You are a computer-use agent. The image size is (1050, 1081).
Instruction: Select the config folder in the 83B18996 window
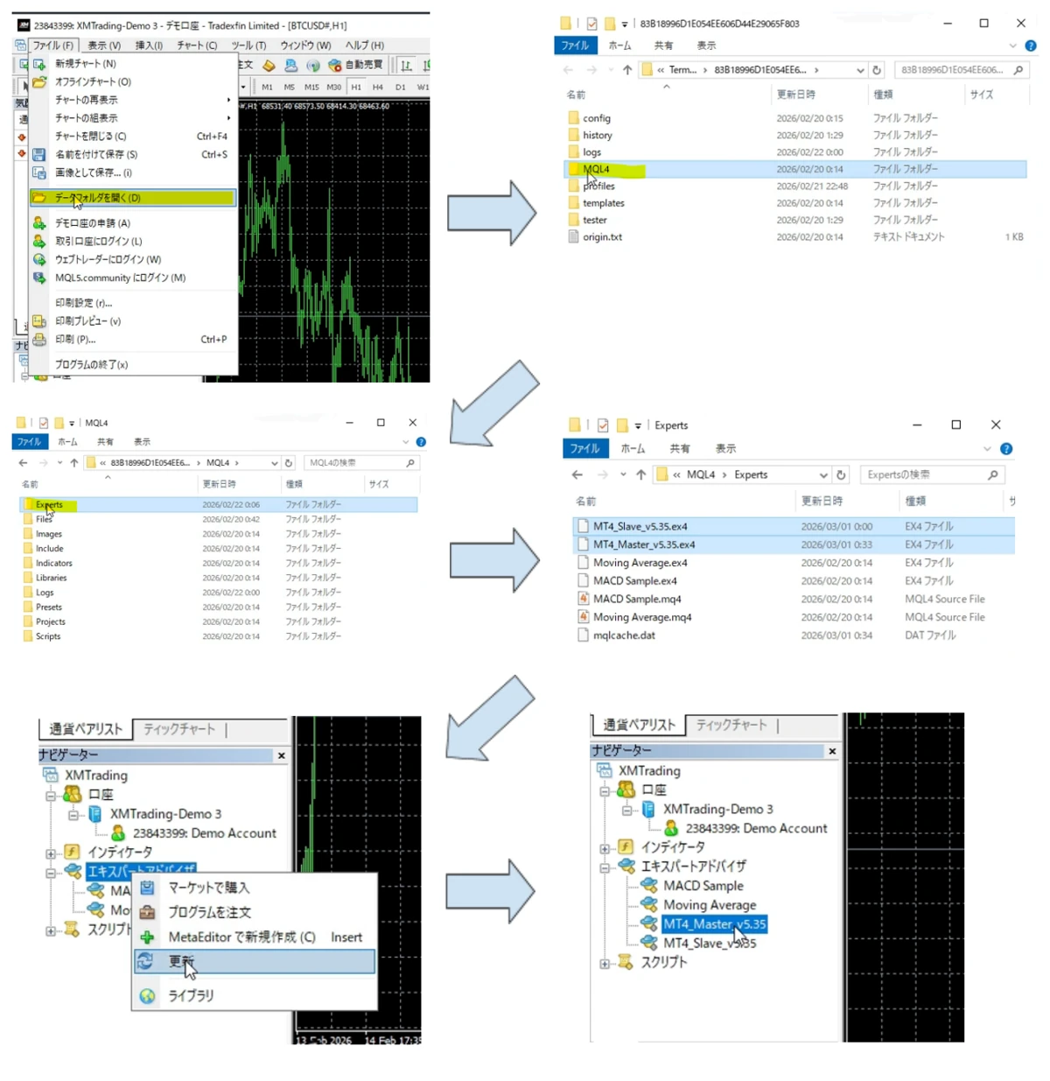[597, 118]
